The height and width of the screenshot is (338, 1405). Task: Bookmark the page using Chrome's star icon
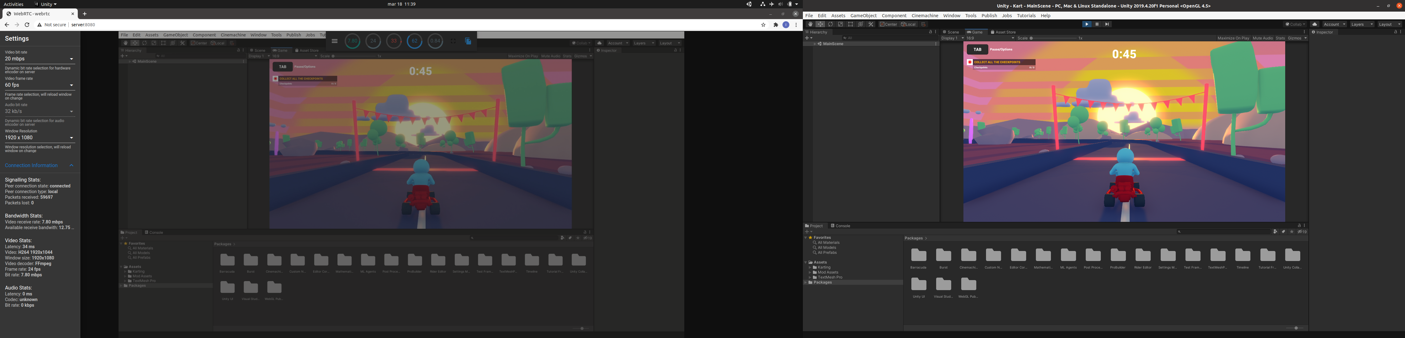[763, 24]
